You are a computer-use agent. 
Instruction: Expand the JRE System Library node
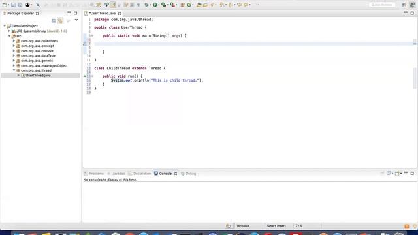pos(9,31)
